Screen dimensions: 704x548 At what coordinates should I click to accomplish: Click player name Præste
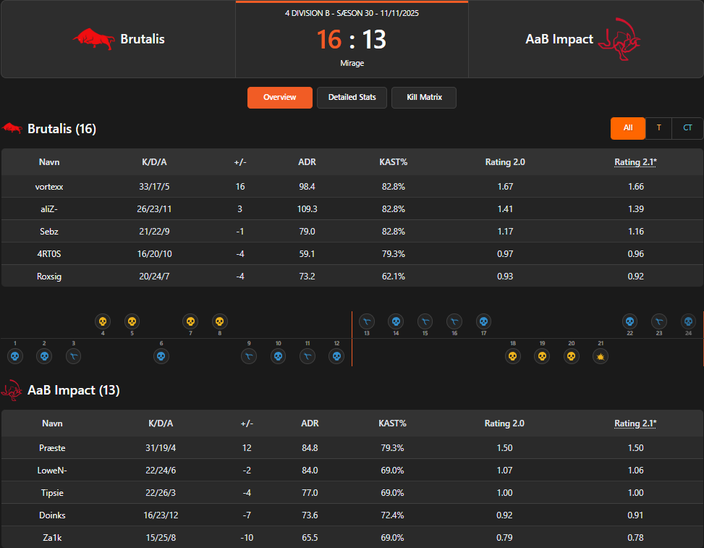click(52, 448)
